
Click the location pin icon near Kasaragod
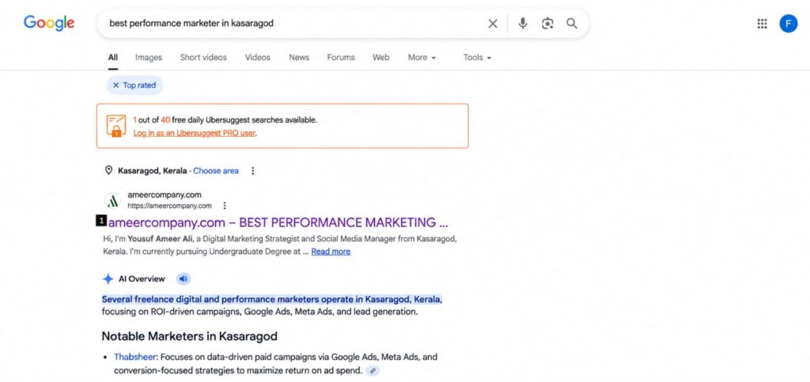click(x=108, y=170)
